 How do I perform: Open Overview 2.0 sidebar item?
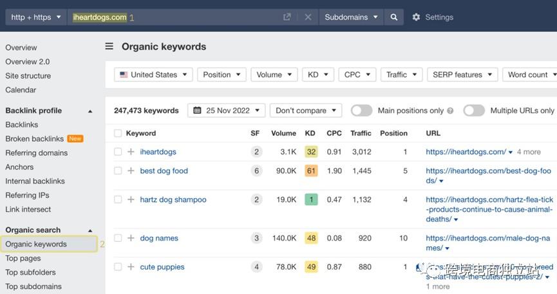(27, 62)
